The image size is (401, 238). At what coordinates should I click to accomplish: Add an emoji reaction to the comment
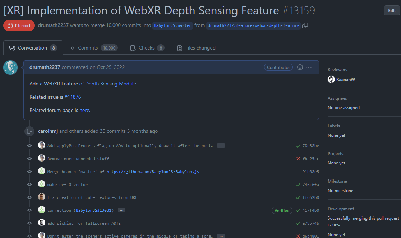300,67
